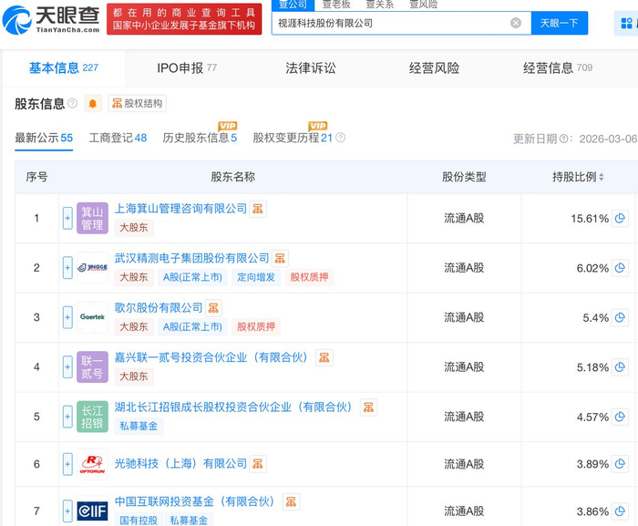
Task: Switch to 法律诉讼 tab
Action: point(310,68)
